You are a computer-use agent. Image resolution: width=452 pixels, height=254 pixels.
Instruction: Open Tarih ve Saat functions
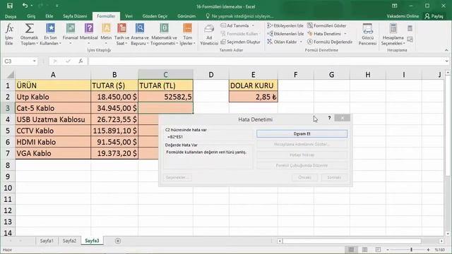tap(121, 35)
